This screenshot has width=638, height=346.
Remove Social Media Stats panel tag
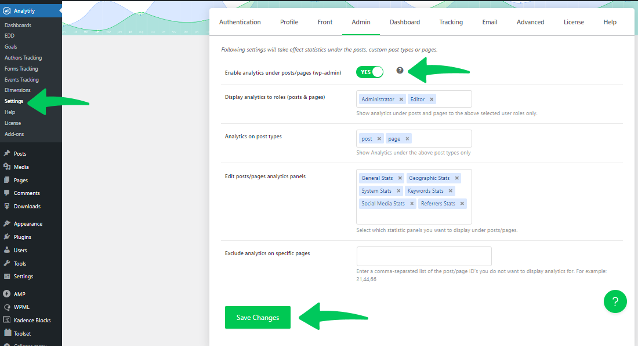412,204
